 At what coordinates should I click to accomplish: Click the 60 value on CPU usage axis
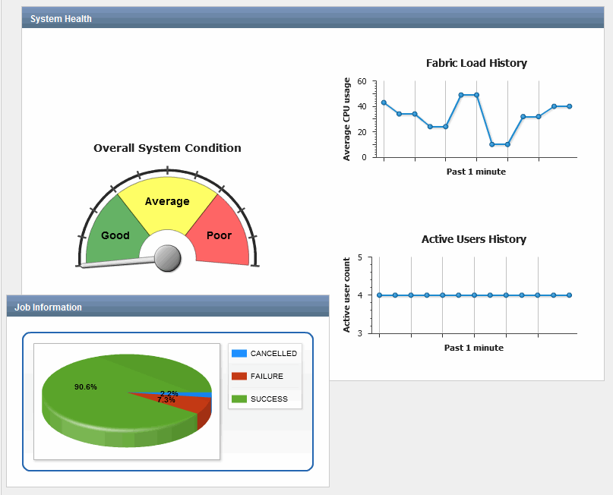click(x=362, y=81)
